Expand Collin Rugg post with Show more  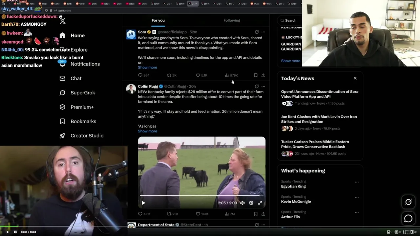click(147, 131)
